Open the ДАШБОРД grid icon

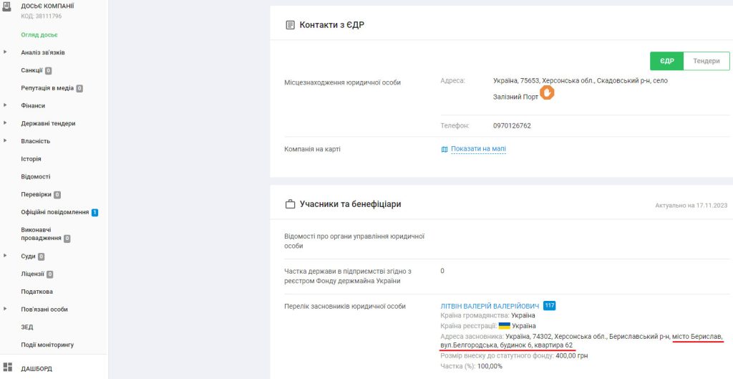(x=8, y=367)
